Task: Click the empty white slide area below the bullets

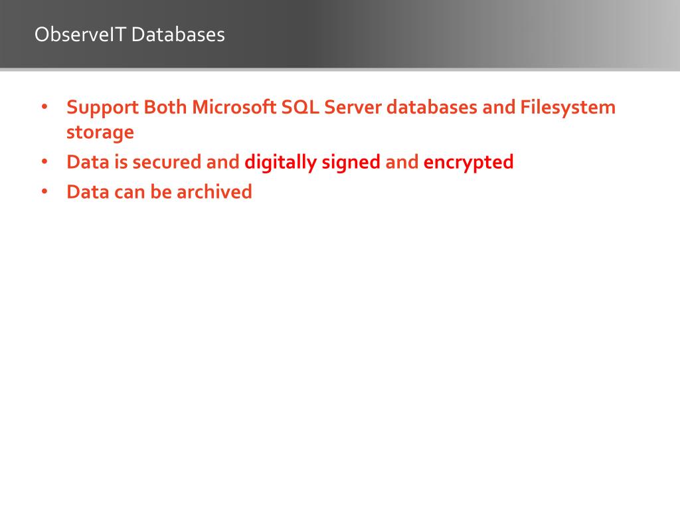Action: pos(340,347)
